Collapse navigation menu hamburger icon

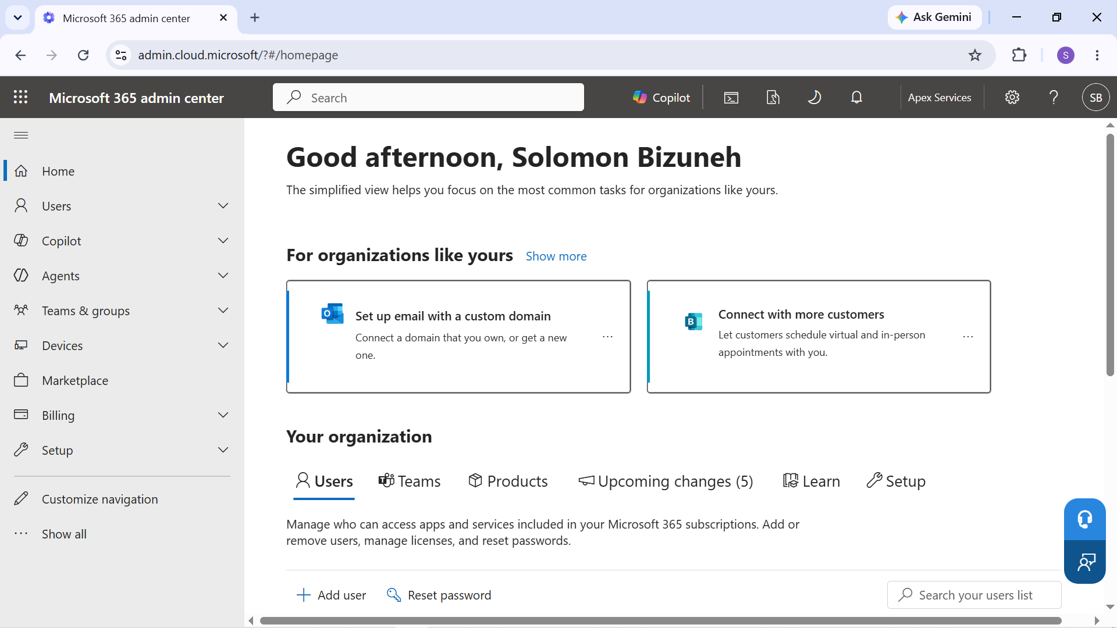[21, 135]
